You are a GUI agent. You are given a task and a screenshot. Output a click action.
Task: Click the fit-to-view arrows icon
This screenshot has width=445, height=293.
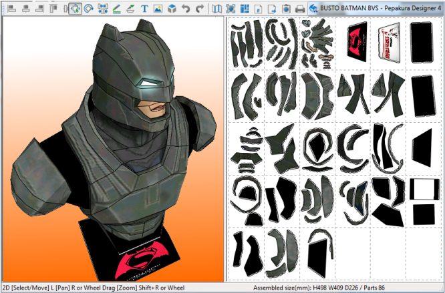tap(231, 9)
